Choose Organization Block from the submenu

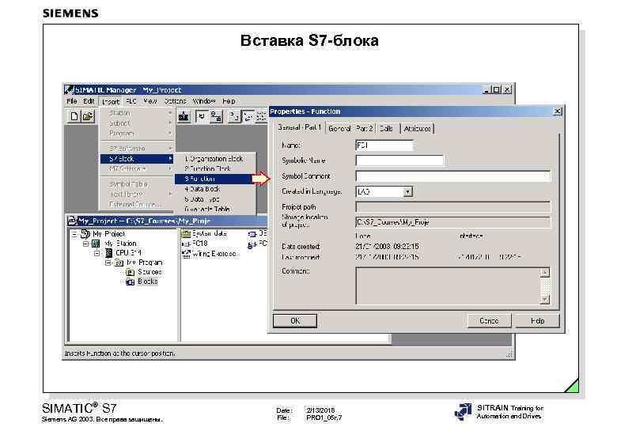pos(215,159)
